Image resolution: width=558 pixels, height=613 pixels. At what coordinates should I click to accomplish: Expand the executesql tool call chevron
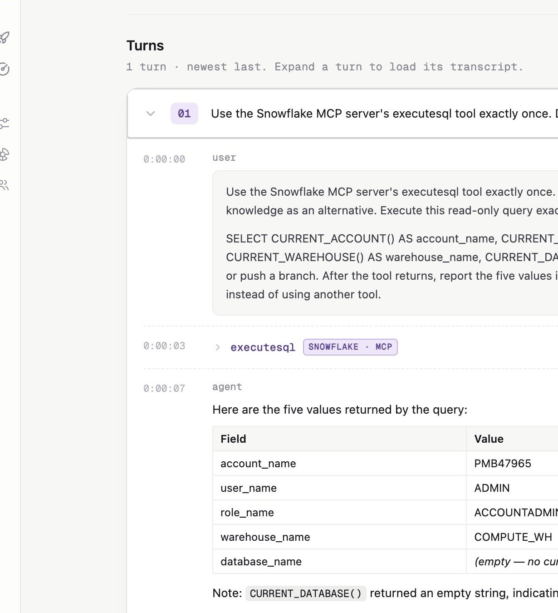pyautogui.click(x=218, y=347)
